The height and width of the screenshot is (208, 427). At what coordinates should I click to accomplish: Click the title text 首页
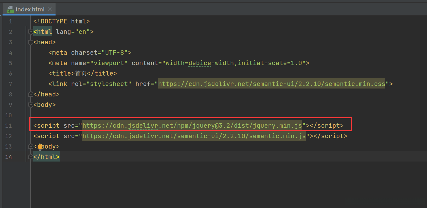(x=81, y=74)
